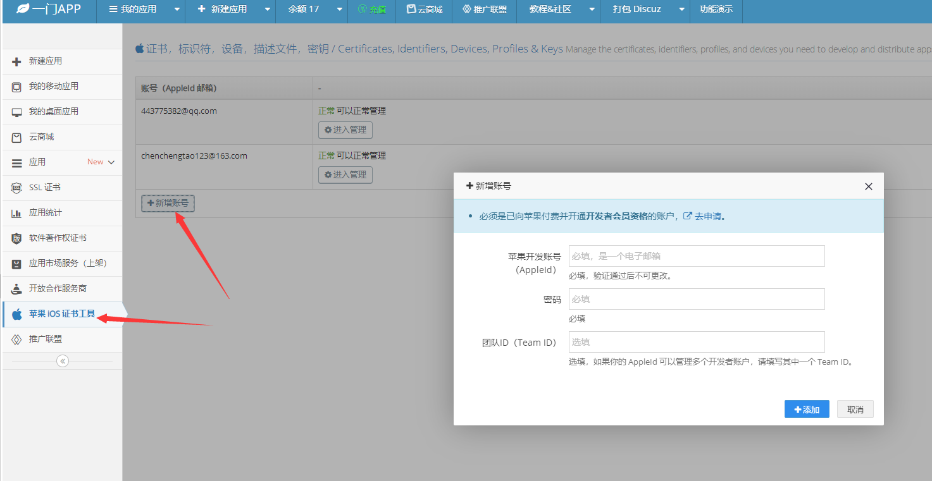Click the 余额 17 balance text
This screenshot has height=481, width=932.
tap(304, 9)
